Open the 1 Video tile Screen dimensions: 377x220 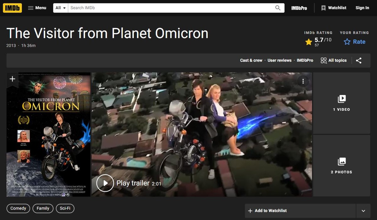coord(341,103)
